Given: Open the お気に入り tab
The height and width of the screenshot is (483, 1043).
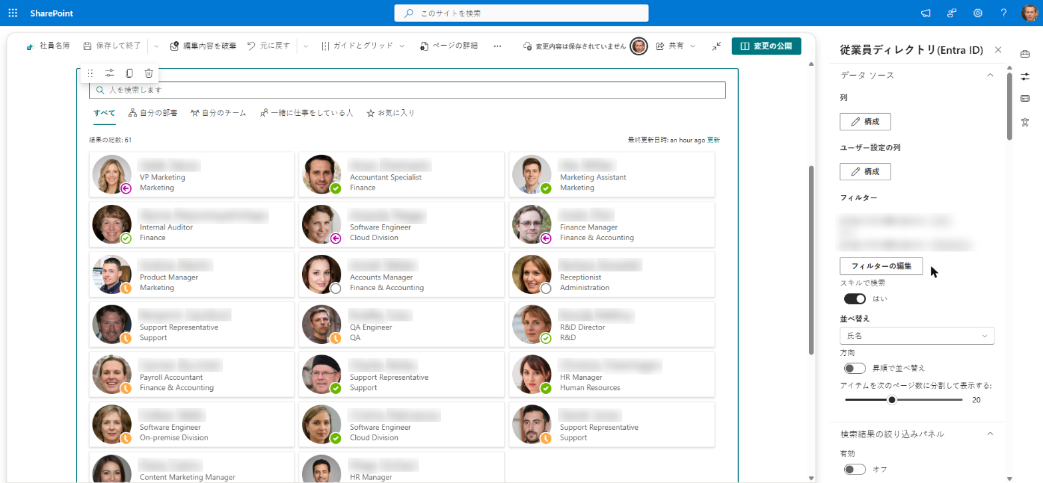Looking at the screenshot, I should 391,113.
